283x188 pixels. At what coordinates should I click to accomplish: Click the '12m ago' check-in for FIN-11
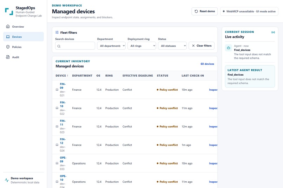click(x=187, y=126)
